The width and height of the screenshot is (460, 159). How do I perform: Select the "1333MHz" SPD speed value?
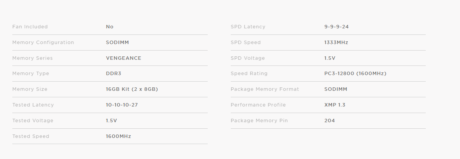click(x=336, y=43)
